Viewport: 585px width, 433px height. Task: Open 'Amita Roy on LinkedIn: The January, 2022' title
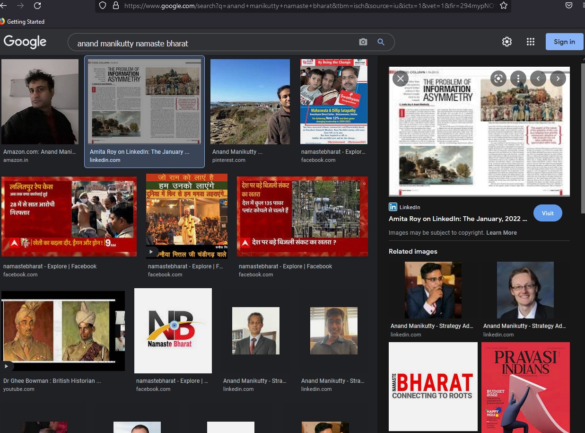point(458,219)
